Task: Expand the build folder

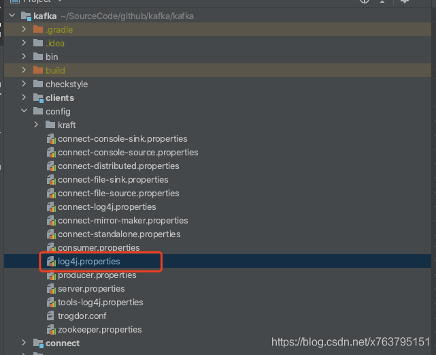Action: tap(24, 70)
